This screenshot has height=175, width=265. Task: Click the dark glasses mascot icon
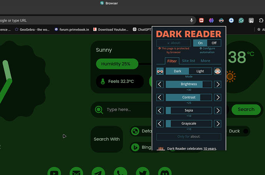(x=160, y=71)
